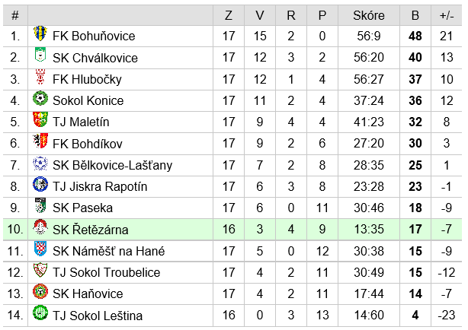
Task: Click the TJ Sokol Leština logo
Action: click(40, 313)
